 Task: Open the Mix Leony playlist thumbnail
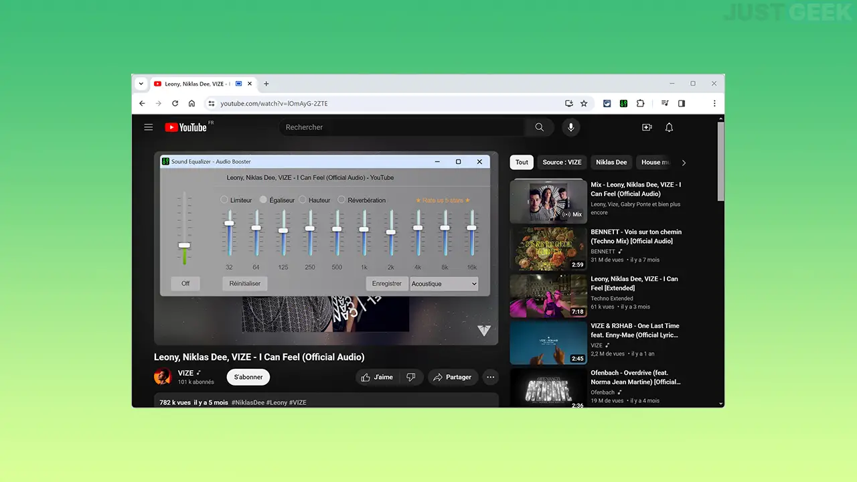548,201
